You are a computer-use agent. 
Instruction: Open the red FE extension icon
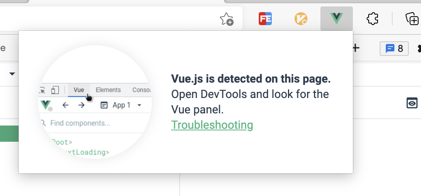coord(265,19)
